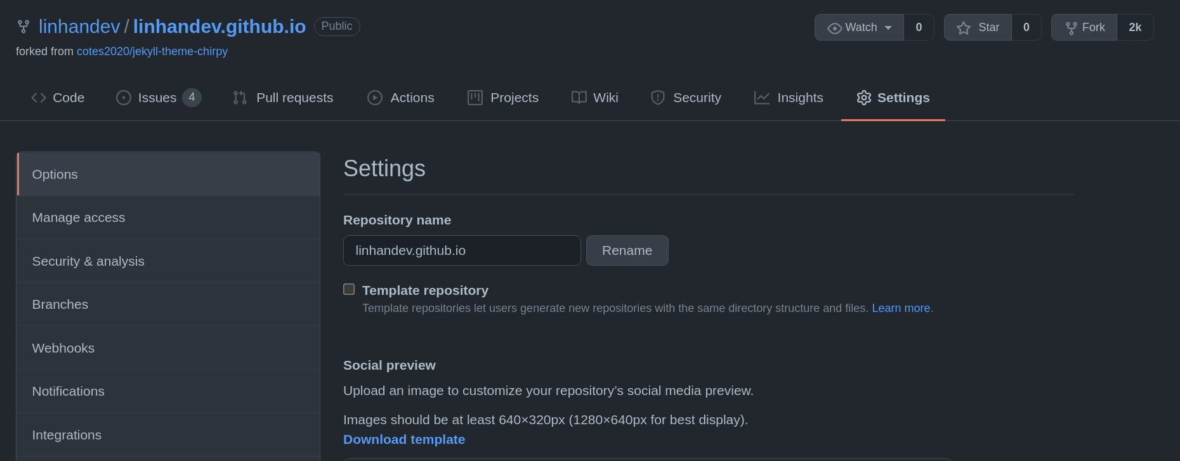
Task: Click the Issues circle-dot icon
Action: click(x=124, y=98)
